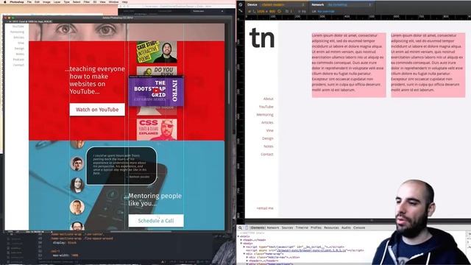Open the Window menu
The width and height of the screenshot is (471, 265).
point(113,1)
